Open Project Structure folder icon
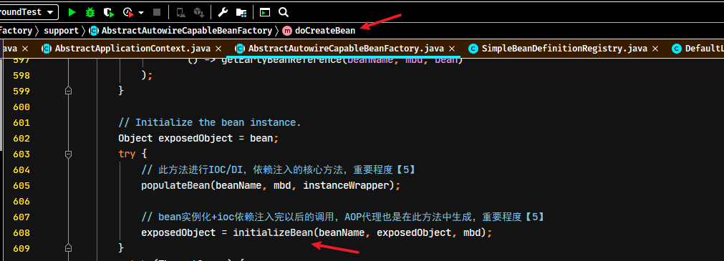724x261 pixels. 241,12
